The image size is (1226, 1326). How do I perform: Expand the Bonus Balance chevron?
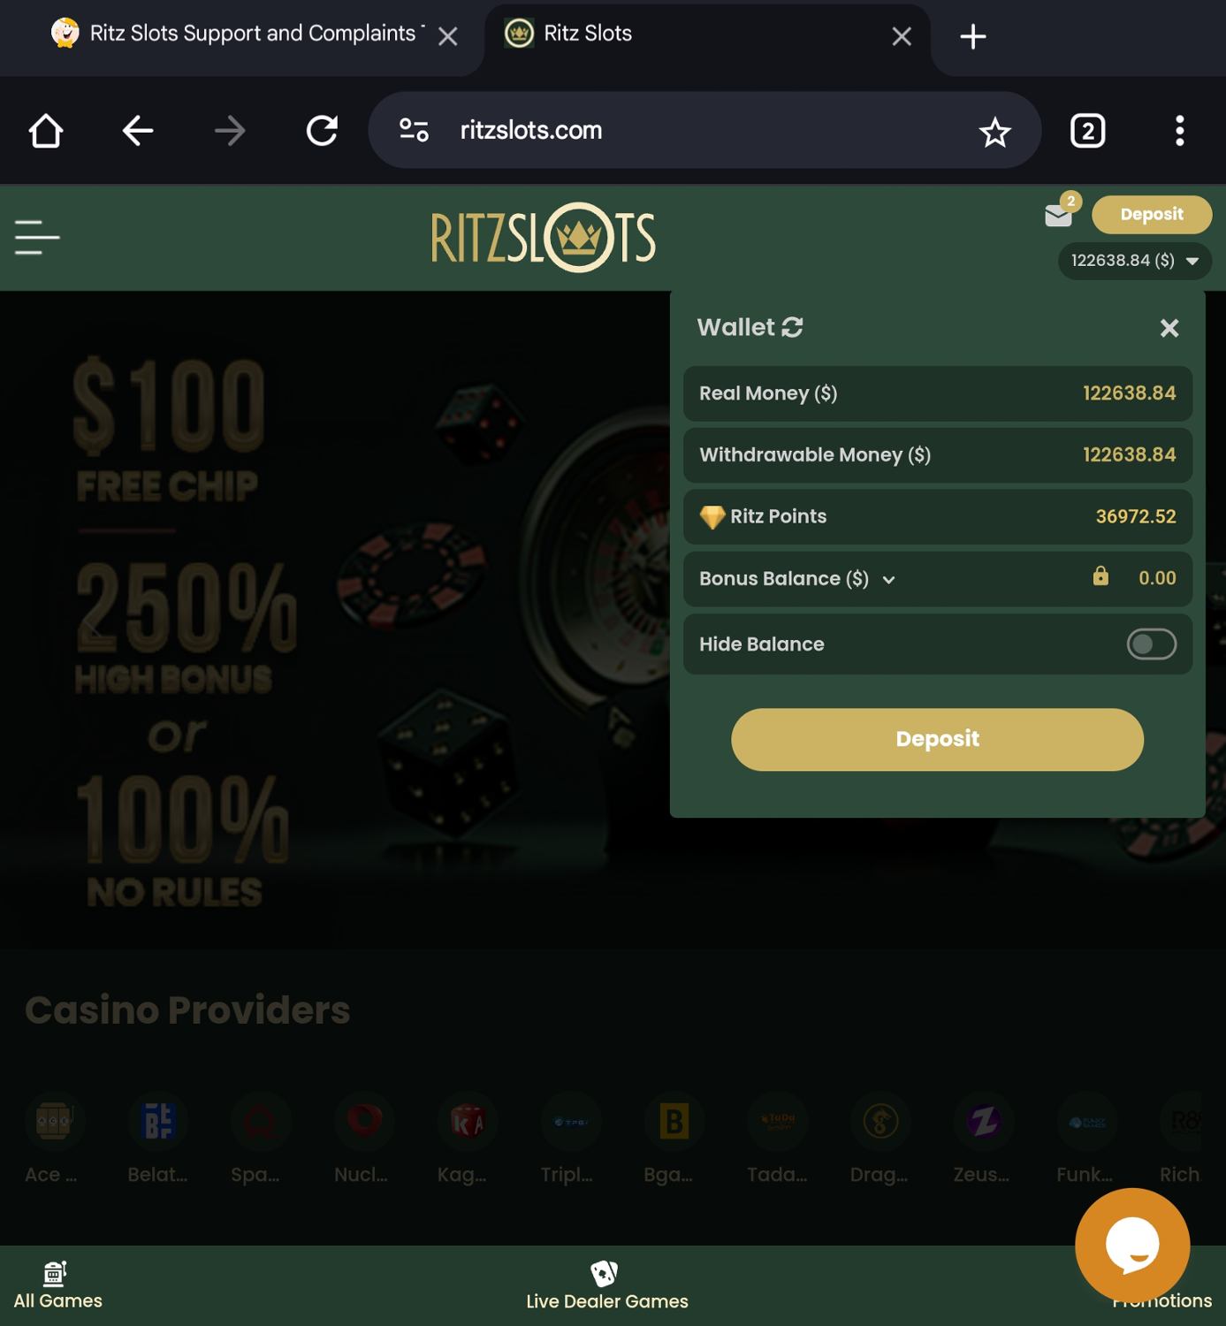889,580
